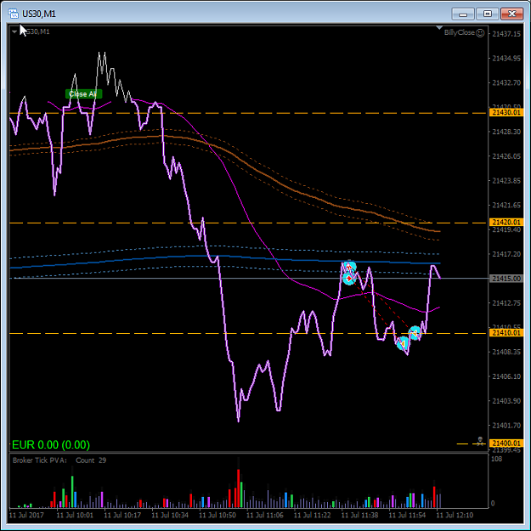
Task: Click the green Close All button
Action: click(x=83, y=93)
